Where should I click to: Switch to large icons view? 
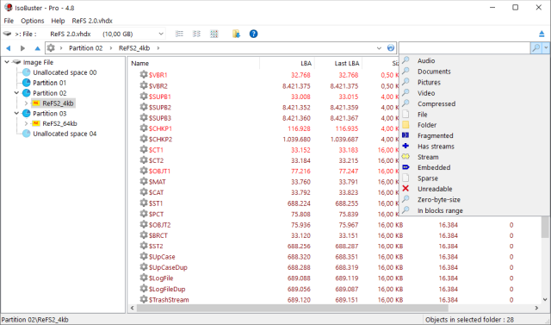pyautogui.click(x=214, y=34)
